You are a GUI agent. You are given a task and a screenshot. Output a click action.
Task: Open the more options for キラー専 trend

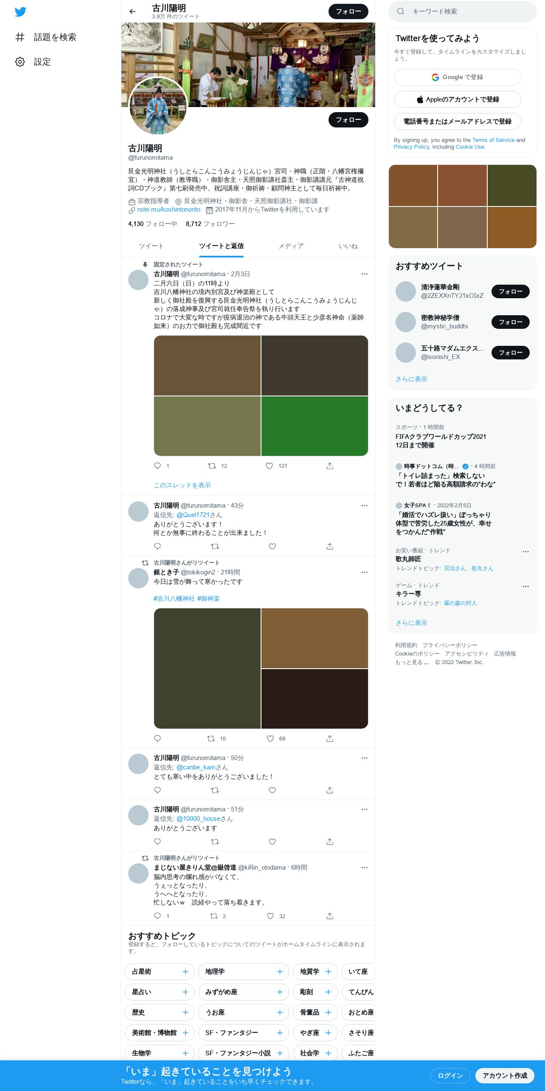(x=525, y=586)
